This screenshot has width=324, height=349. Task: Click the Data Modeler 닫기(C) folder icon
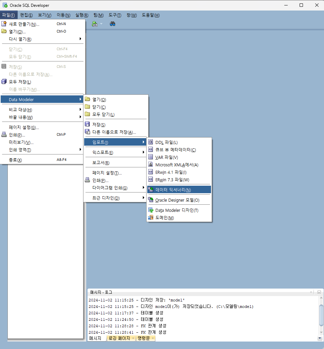[88, 107]
